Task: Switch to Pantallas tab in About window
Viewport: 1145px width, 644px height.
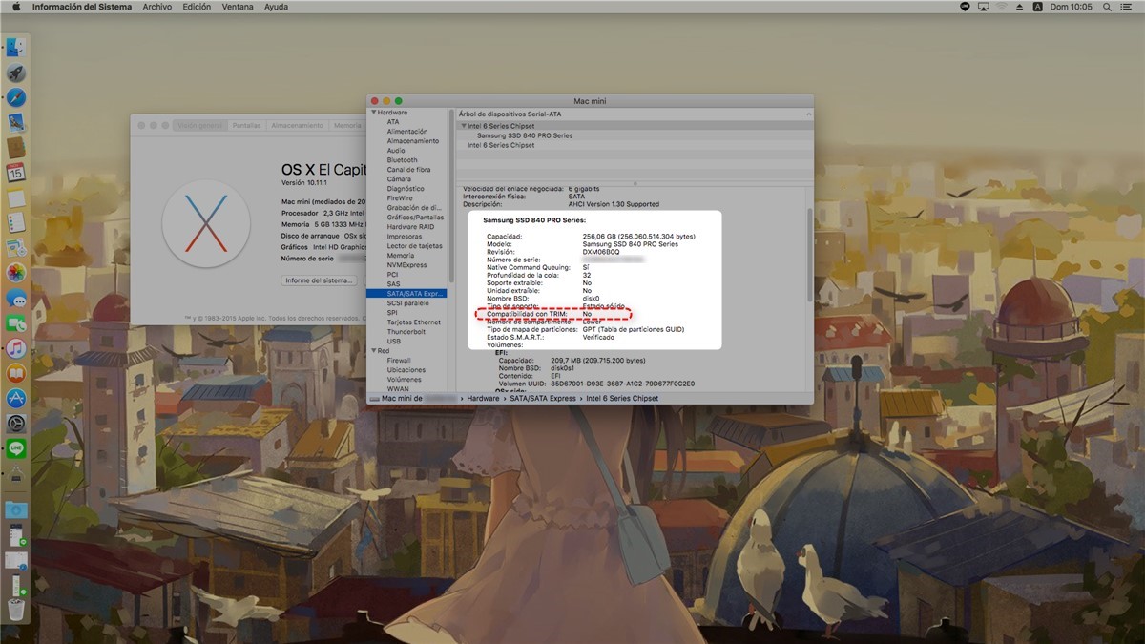Action: tap(246, 125)
